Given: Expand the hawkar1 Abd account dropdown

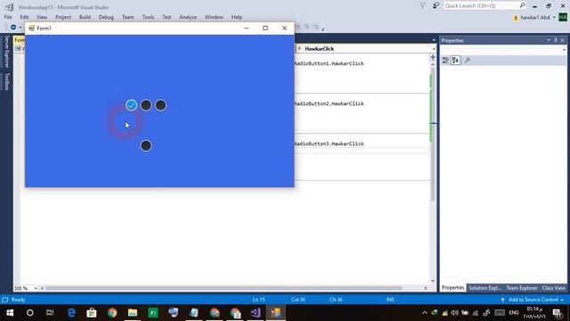Looking at the screenshot, I should (554, 18).
